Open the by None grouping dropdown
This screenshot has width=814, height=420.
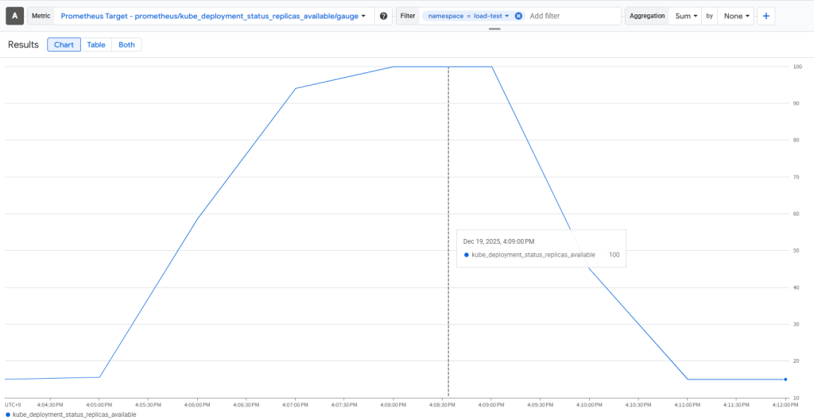tap(736, 16)
